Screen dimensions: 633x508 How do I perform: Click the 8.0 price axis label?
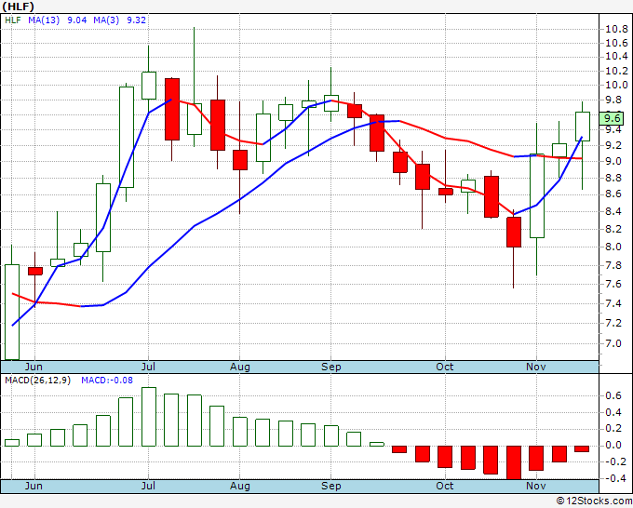coord(613,247)
